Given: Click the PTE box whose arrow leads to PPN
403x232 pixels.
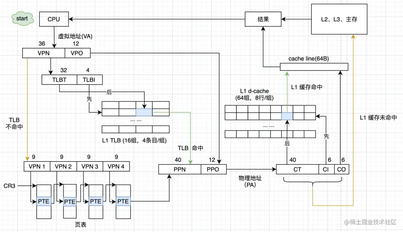Looking at the screenshot, I should pos(123,201).
